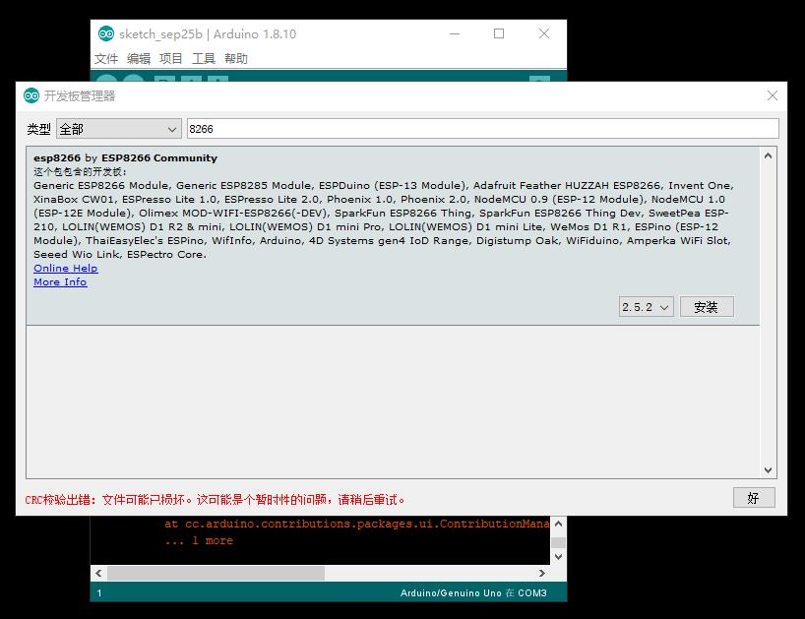Open the 项目 menu

pyautogui.click(x=171, y=58)
